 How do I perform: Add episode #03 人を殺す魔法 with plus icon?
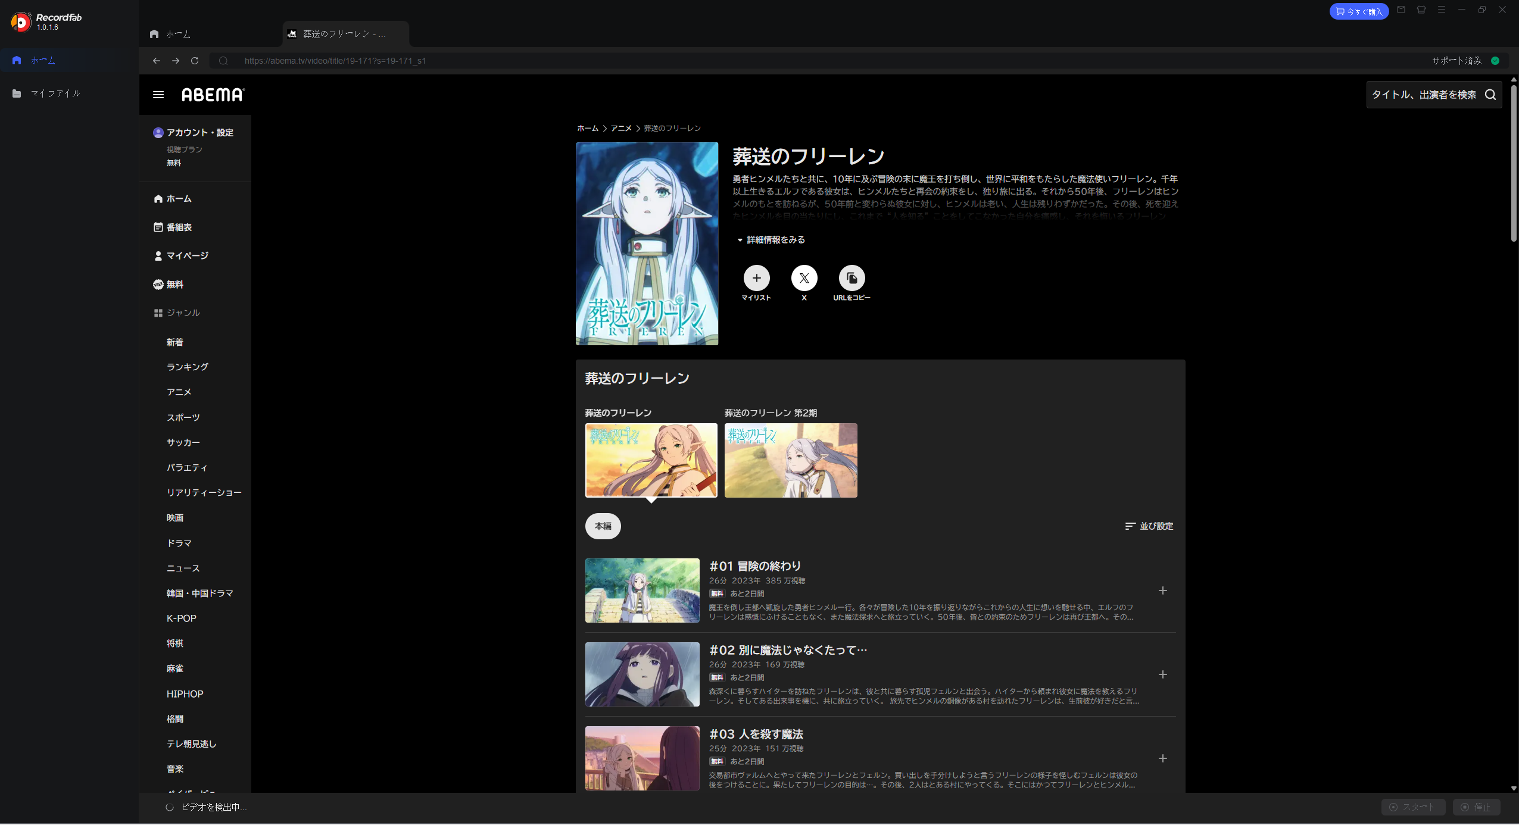[1162, 758]
